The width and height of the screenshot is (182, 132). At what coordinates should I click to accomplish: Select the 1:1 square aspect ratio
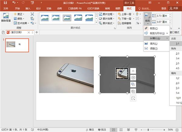(x=177, y=44)
